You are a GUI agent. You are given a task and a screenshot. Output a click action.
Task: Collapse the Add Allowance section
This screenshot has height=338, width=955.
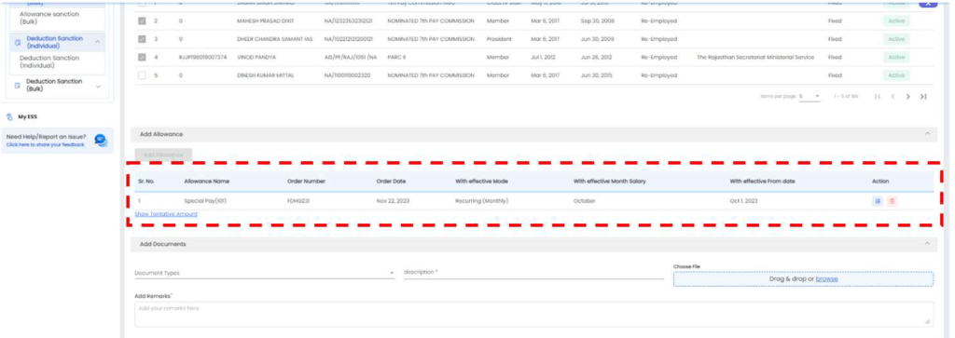[x=927, y=134]
